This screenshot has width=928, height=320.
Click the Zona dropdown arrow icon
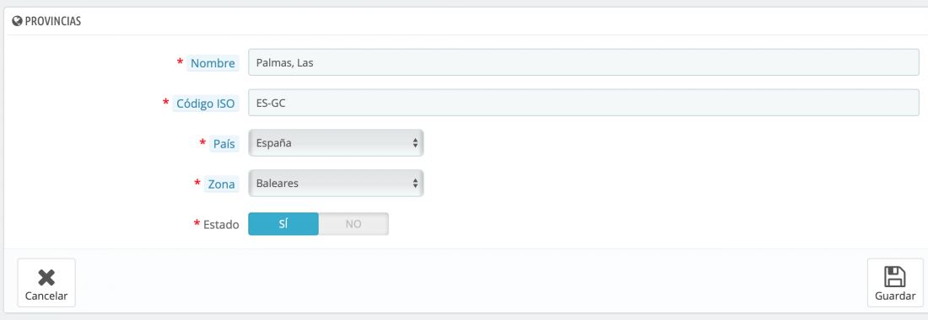tap(415, 183)
